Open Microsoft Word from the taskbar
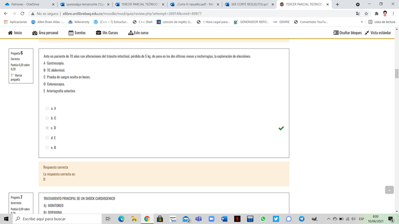The image size is (399, 224). tap(224, 219)
